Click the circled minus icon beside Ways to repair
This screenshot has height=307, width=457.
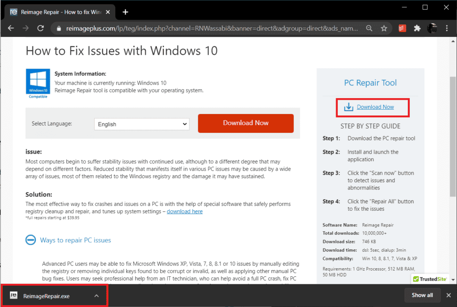pyautogui.click(x=31, y=240)
